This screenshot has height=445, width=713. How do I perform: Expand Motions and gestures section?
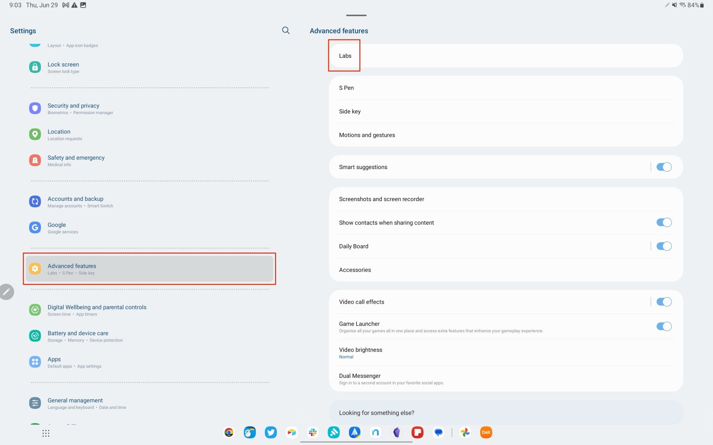pos(367,135)
